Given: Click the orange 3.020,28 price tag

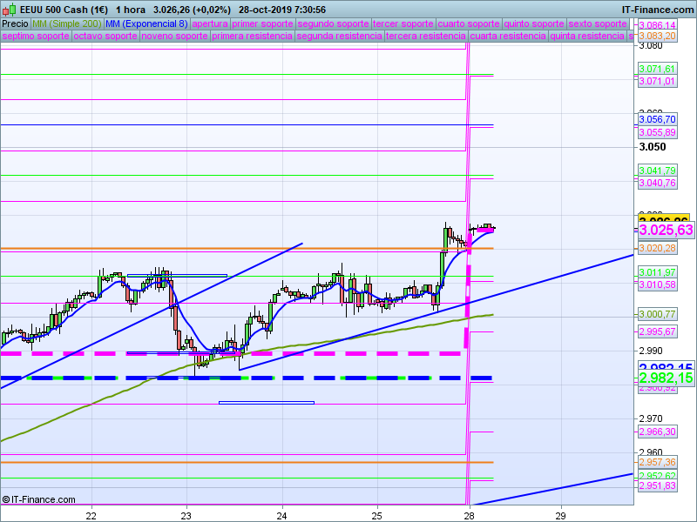Looking at the screenshot, I should pyautogui.click(x=658, y=248).
